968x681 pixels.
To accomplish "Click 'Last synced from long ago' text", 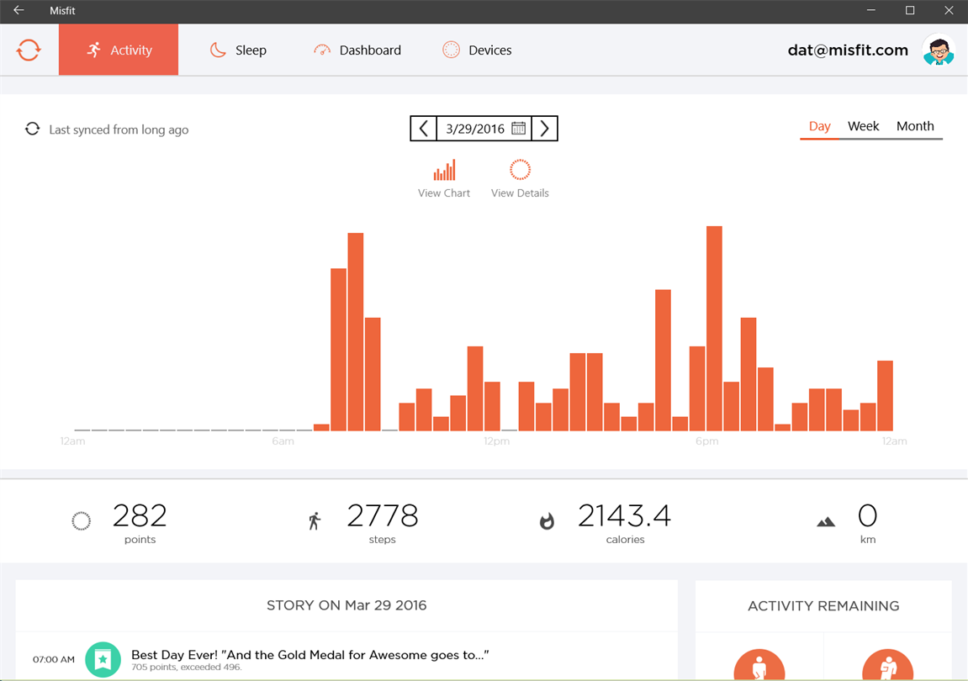I will tap(119, 129).
